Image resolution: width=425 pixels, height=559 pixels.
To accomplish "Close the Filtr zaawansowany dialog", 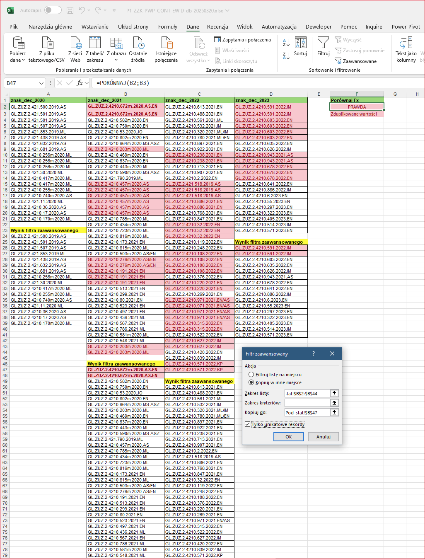I will (x=332, y=353).
